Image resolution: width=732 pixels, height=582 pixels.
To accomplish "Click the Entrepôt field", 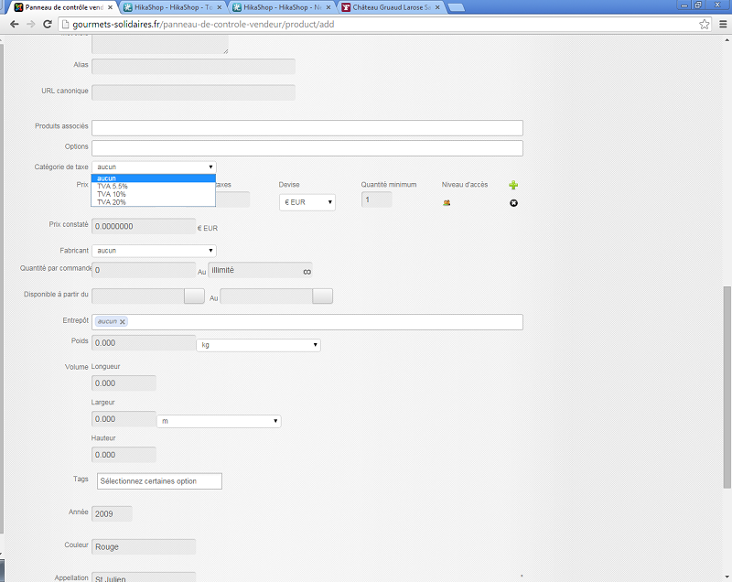I will pyautogui.click(x=307, y=322).
